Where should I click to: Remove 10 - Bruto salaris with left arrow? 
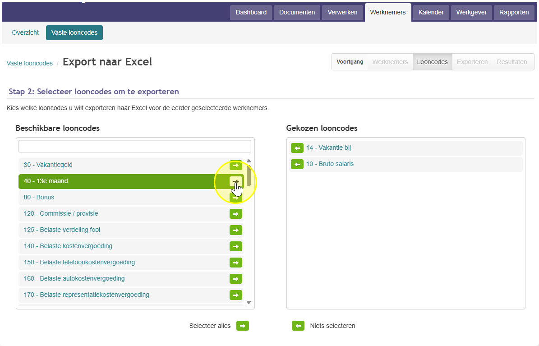tap(297, 164)
